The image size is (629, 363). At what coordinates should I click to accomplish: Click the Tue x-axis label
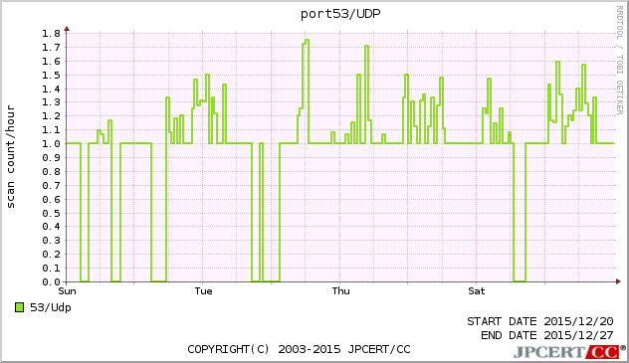click(203, 290)
